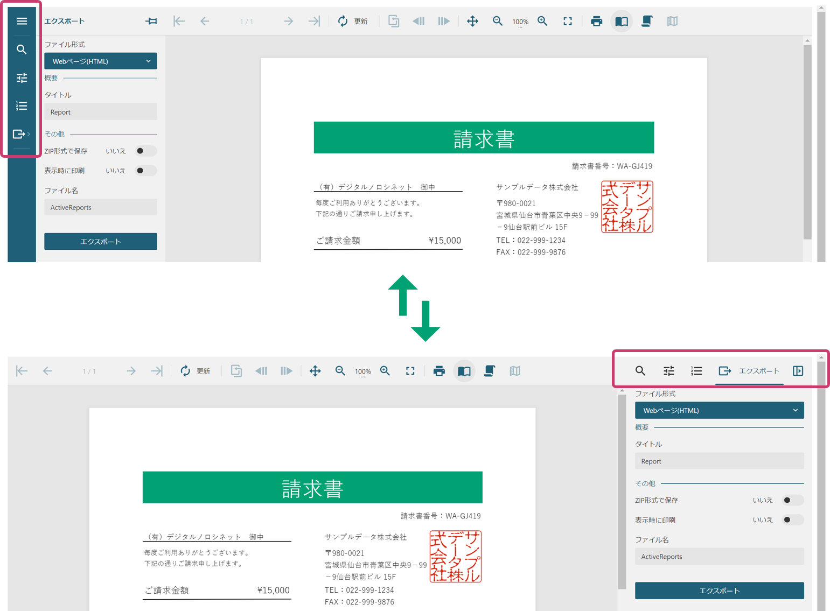Toggle 表示時に印刷 switch in upper viewer

pos(145,171)
